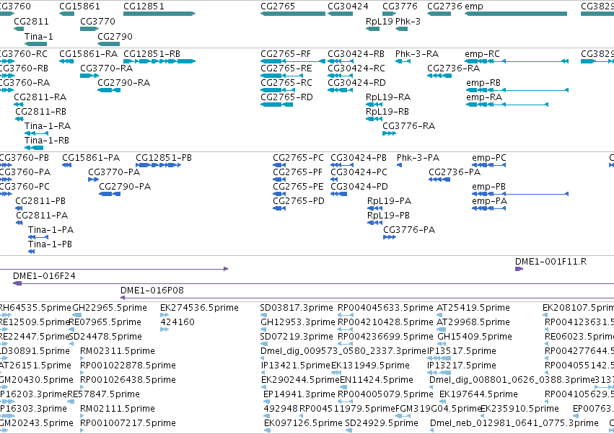Select EST EK197644.5prime label
The height and width of the screenshot is (434, 614).
(x=478, y=394)
